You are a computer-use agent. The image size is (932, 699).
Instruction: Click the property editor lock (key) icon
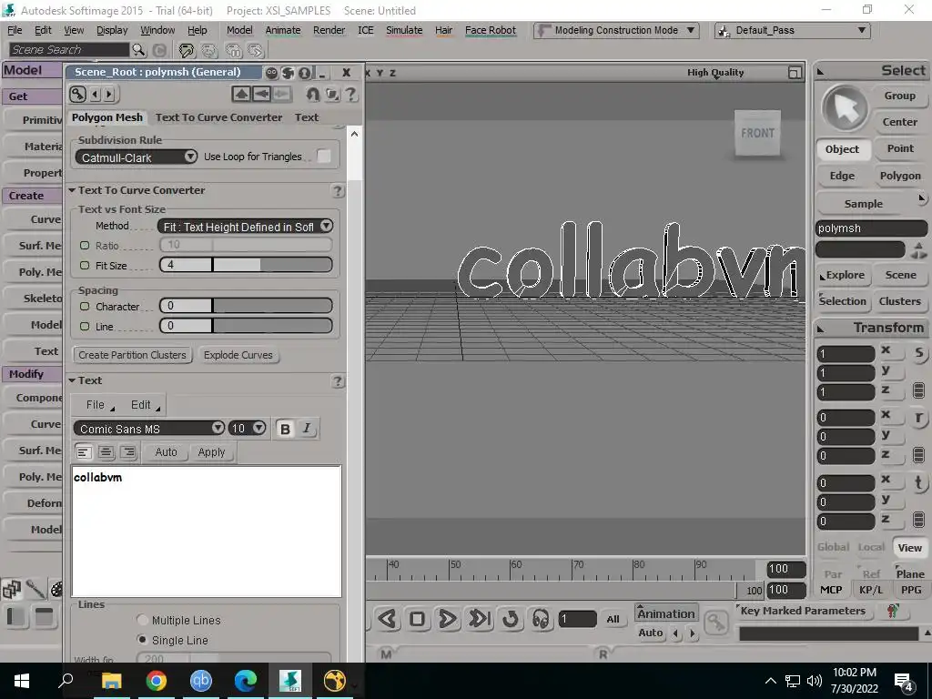click(78, 94)
